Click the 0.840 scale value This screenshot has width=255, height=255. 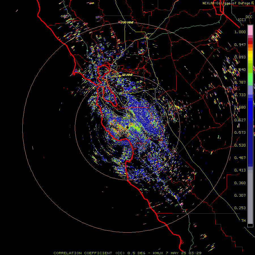240,70
